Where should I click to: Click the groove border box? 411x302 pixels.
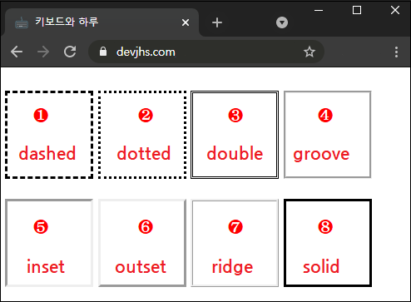pos(328,135)
